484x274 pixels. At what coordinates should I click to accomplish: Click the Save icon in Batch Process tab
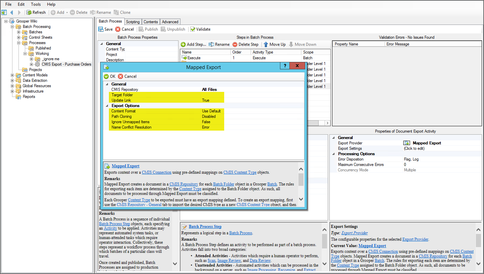click(101, 29)
